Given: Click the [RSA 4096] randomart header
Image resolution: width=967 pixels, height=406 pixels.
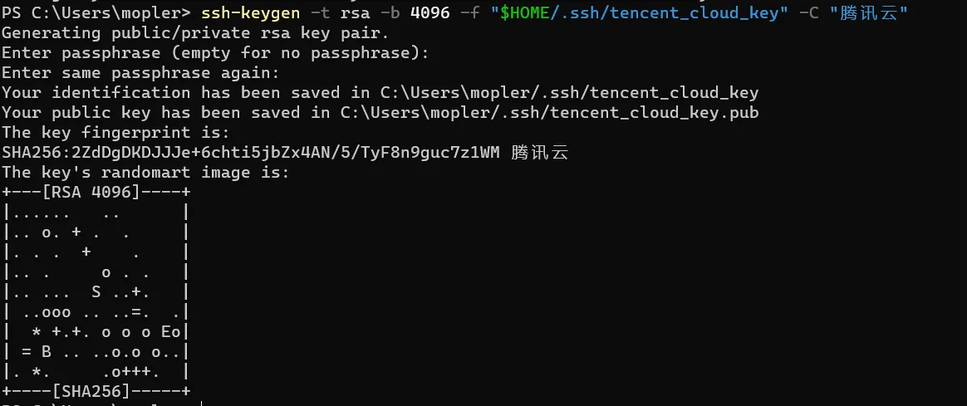Looking at the screenshot, I should click(x=96, y=193).
